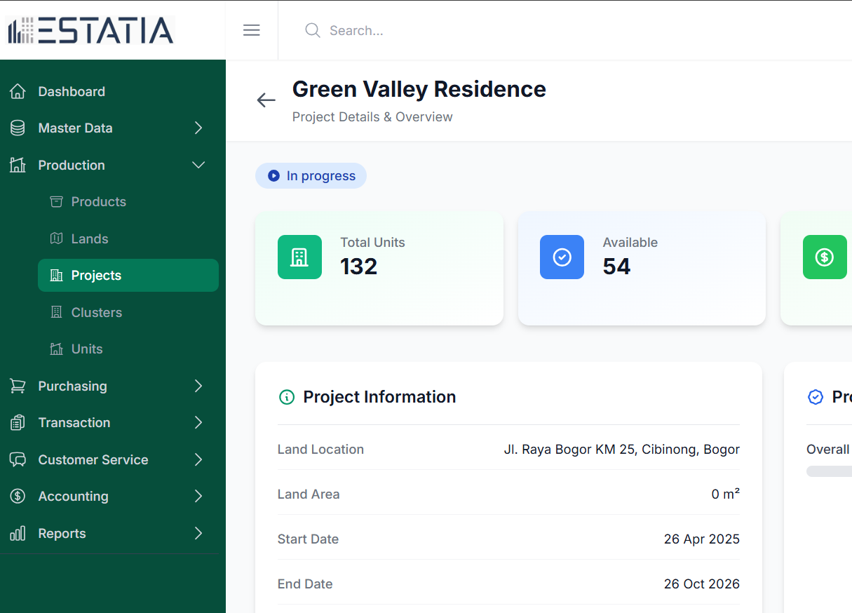Click the overall progress bar

[x=829, y=471]
